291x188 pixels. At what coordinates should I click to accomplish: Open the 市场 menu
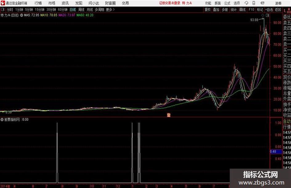pos(52,3)
